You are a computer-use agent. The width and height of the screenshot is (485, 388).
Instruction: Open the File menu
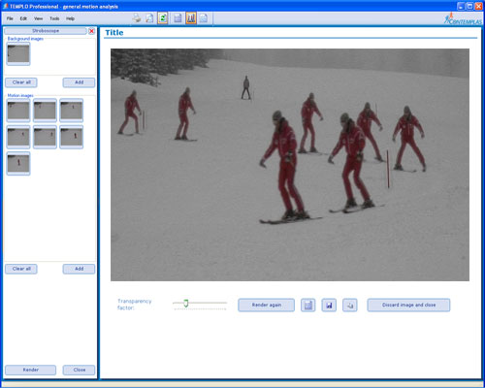[x=10, y=18]
